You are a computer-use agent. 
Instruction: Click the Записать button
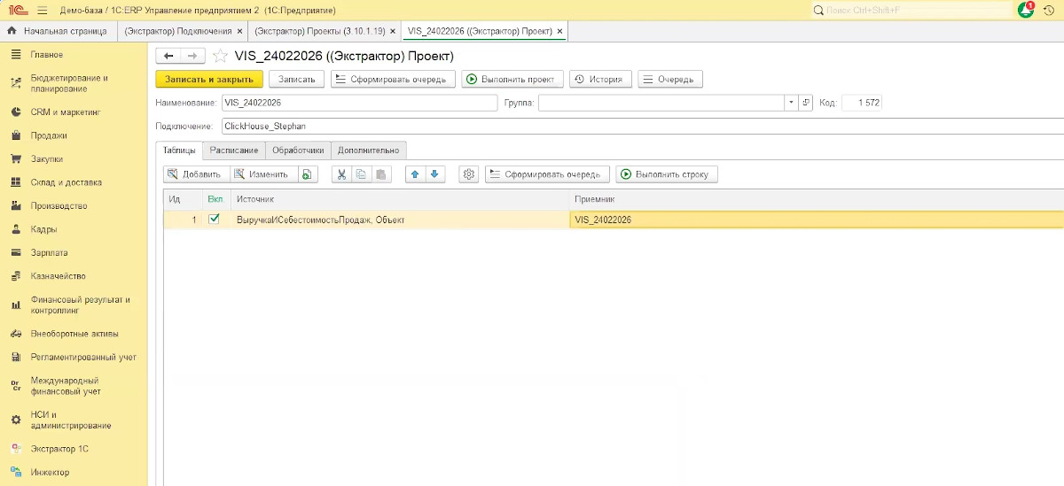[x=296, y=79]
